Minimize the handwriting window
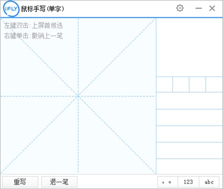This screenshot has height=189, width=223. click(x=199, y=8)
